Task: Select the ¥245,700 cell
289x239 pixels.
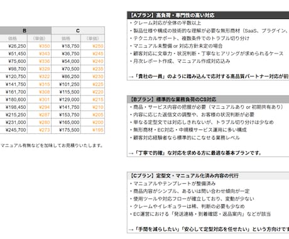Action: click(14, 130)
